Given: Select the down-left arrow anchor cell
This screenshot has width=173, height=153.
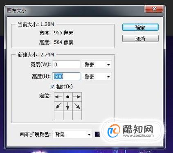Looking at the screenshot, I should [58, 106].
